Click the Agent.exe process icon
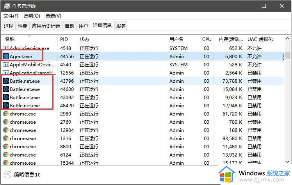 point(6,56)
